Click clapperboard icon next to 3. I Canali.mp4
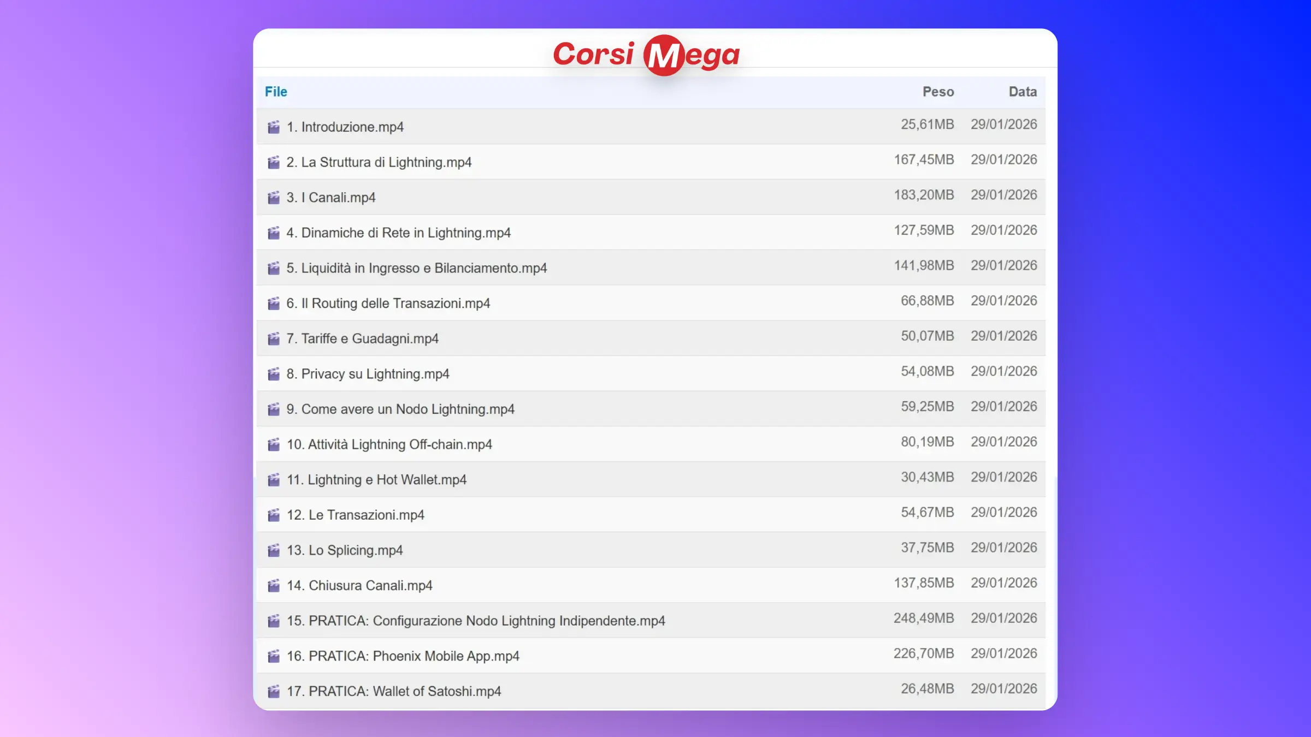1311x737 pixels. (x=274, y=198)
